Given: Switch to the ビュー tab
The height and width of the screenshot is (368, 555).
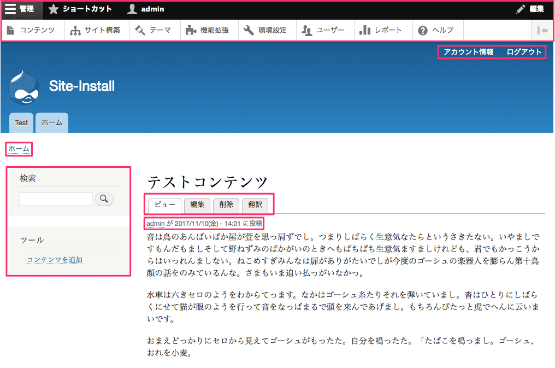Looking at the screenshot, I should tap(165, 205).
